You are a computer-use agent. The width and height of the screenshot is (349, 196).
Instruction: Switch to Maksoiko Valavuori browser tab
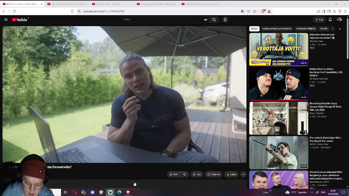201,4
